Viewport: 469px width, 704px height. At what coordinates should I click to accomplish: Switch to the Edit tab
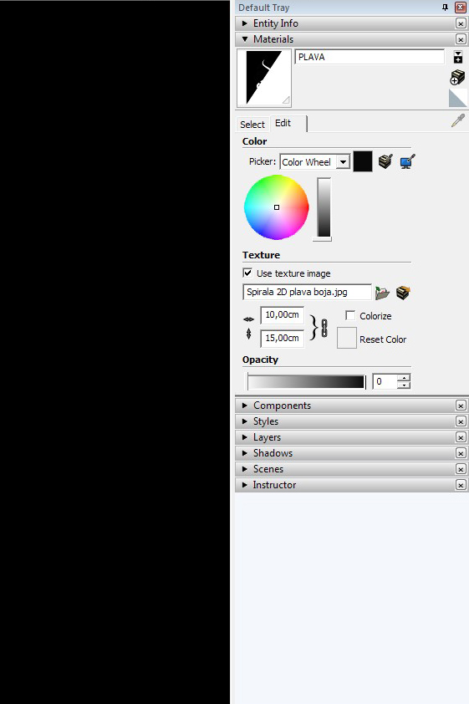pos(283,123)
